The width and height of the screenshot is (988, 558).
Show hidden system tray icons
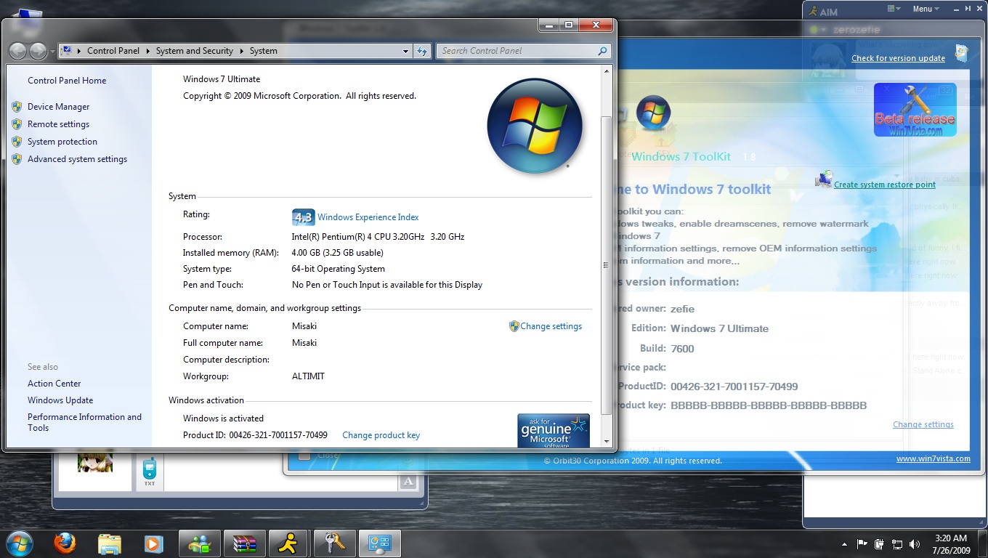(x=844, y=543)
